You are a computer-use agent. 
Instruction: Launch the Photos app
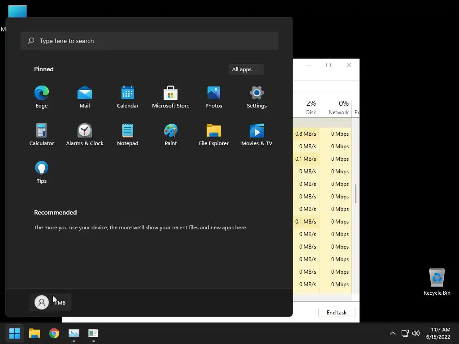click(214, 97)
